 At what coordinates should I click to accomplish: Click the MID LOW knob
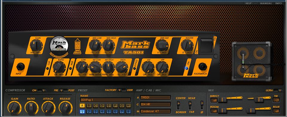[x=95, y=45]
